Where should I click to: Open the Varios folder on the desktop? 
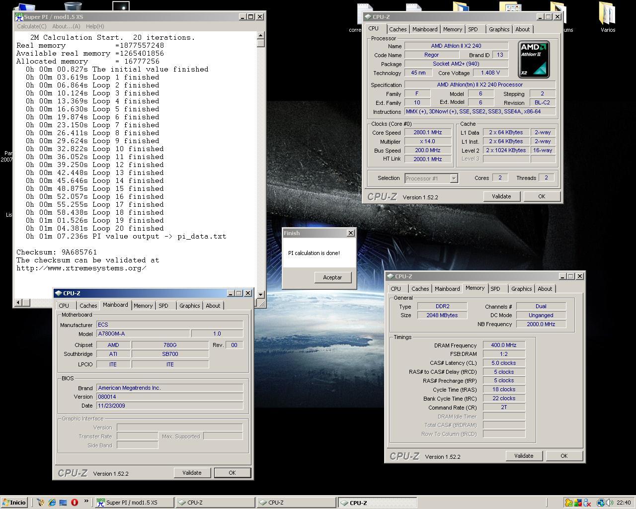click(607, 14)
